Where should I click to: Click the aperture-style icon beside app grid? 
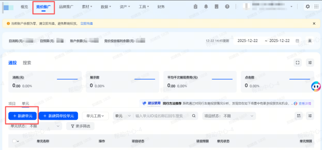point(308,7)
